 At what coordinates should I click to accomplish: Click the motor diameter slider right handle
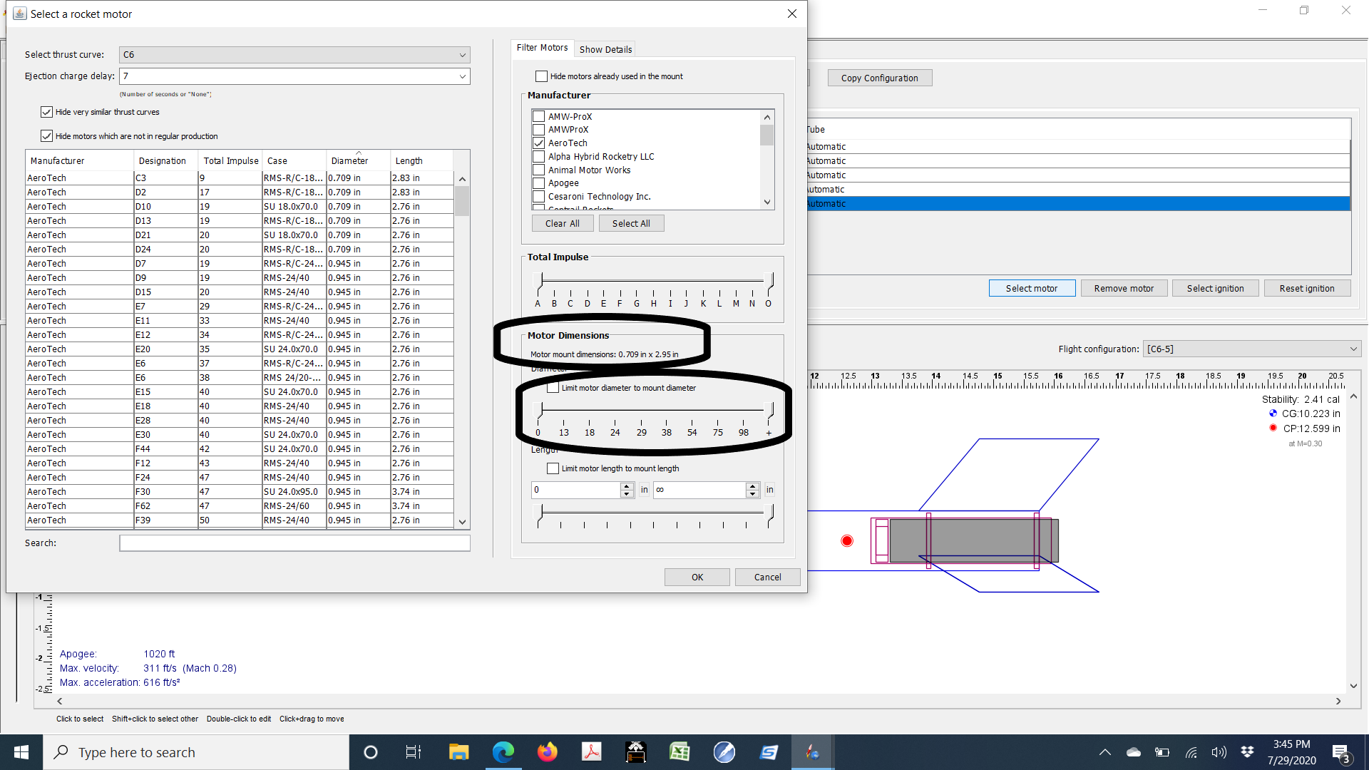click(769, 410)
